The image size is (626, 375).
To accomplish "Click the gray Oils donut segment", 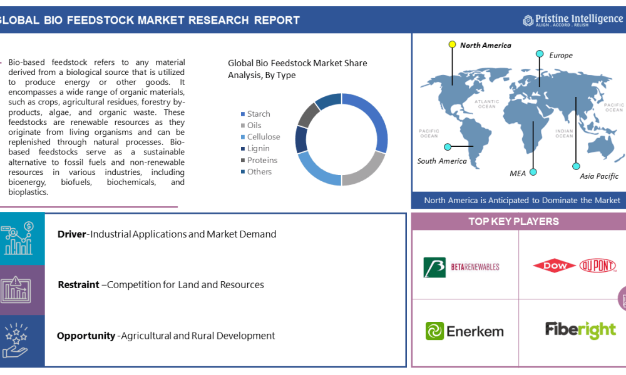I will click(366, 171).
